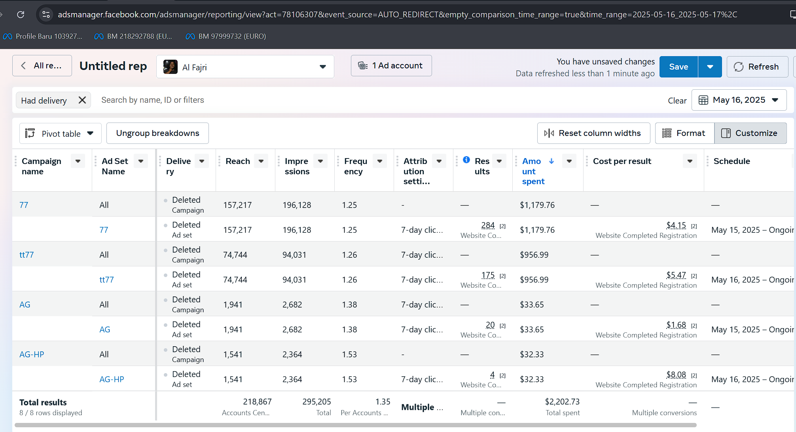Image resolution: width=796 pixels, height=432 pixels.
Task: Click the Al Fajri profile avatar
Action: pos(171,67)
